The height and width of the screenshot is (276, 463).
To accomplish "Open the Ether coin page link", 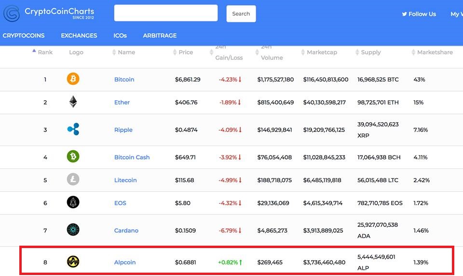I will click(122, 102).
